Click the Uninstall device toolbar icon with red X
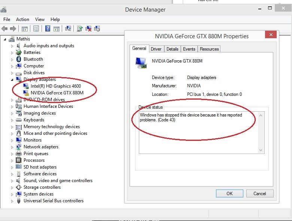The height and width of the screenshot is (221, 292). click(88, 28)
